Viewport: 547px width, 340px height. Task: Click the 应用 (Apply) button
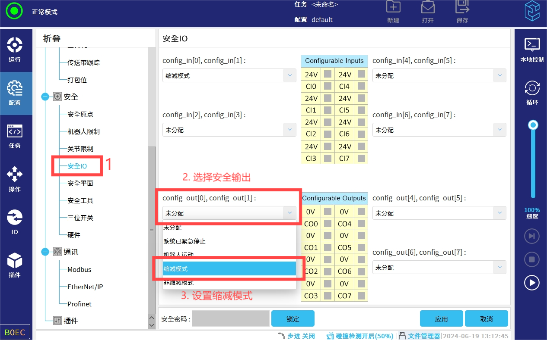tap(441, 319)
